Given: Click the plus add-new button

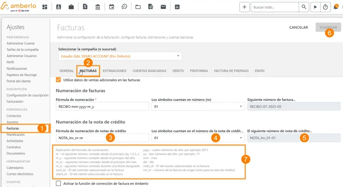Looking at the screenshot, I should pos(244,7).
